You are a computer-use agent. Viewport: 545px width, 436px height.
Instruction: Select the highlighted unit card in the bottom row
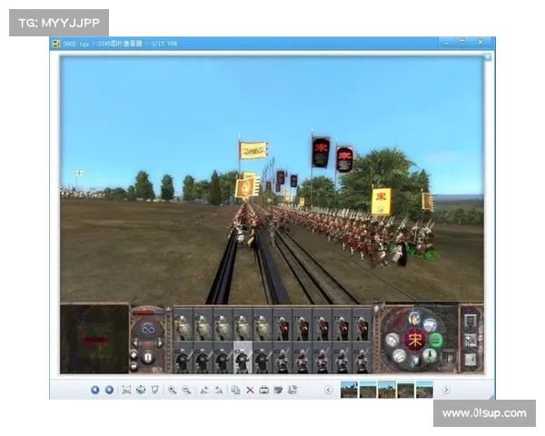coord(243,357)
